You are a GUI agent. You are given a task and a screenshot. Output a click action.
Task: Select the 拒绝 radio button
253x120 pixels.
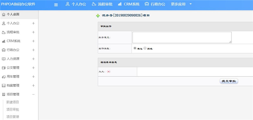pyautogui.click(x=145, y=48)
